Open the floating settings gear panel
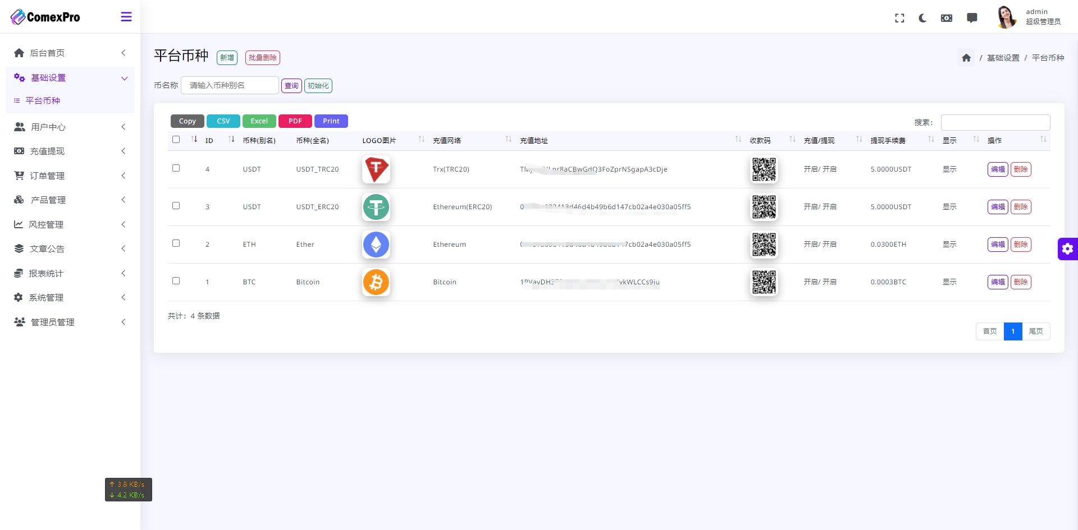The image size is (1078, 530). coord(1067,248)
